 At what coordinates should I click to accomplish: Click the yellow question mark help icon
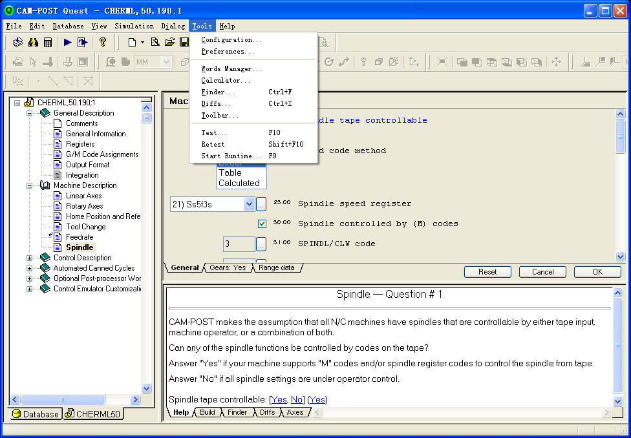[x=103, y=42]
